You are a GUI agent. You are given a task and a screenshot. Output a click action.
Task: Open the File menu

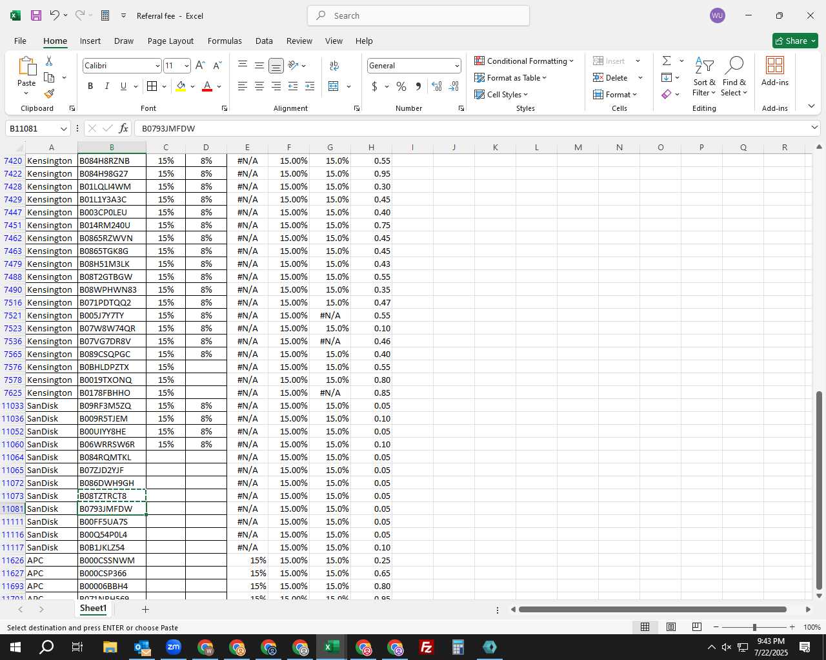[20, 41]
